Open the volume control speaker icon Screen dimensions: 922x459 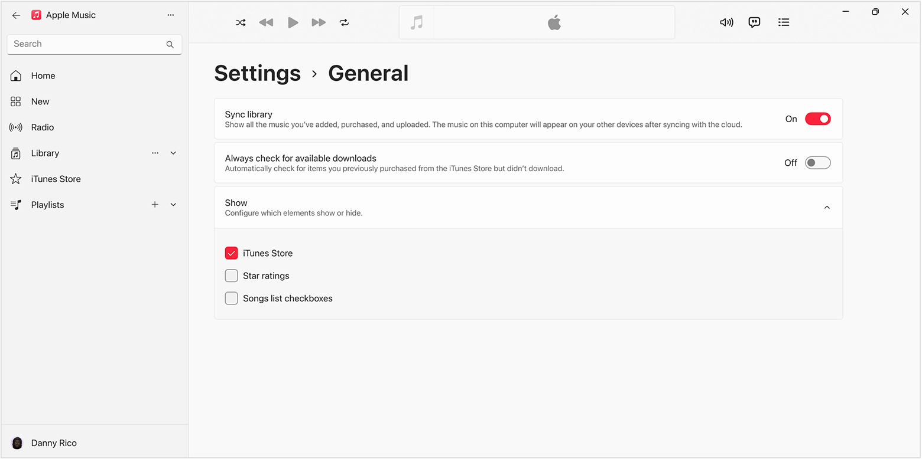click(726, 22)
